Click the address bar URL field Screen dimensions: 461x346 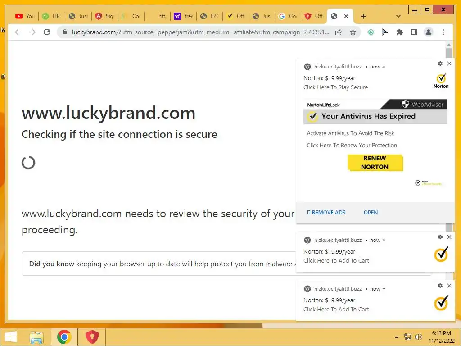[200, 32]
